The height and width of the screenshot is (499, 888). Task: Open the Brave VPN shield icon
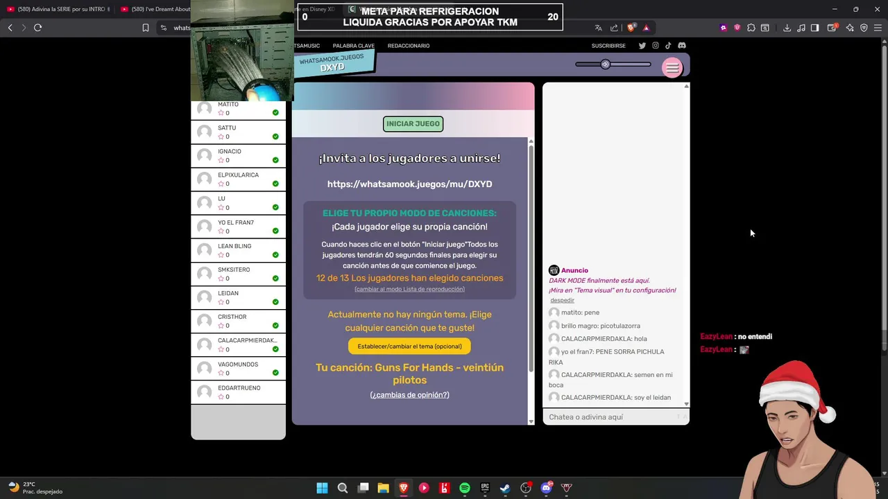click(x=864, y=28)
